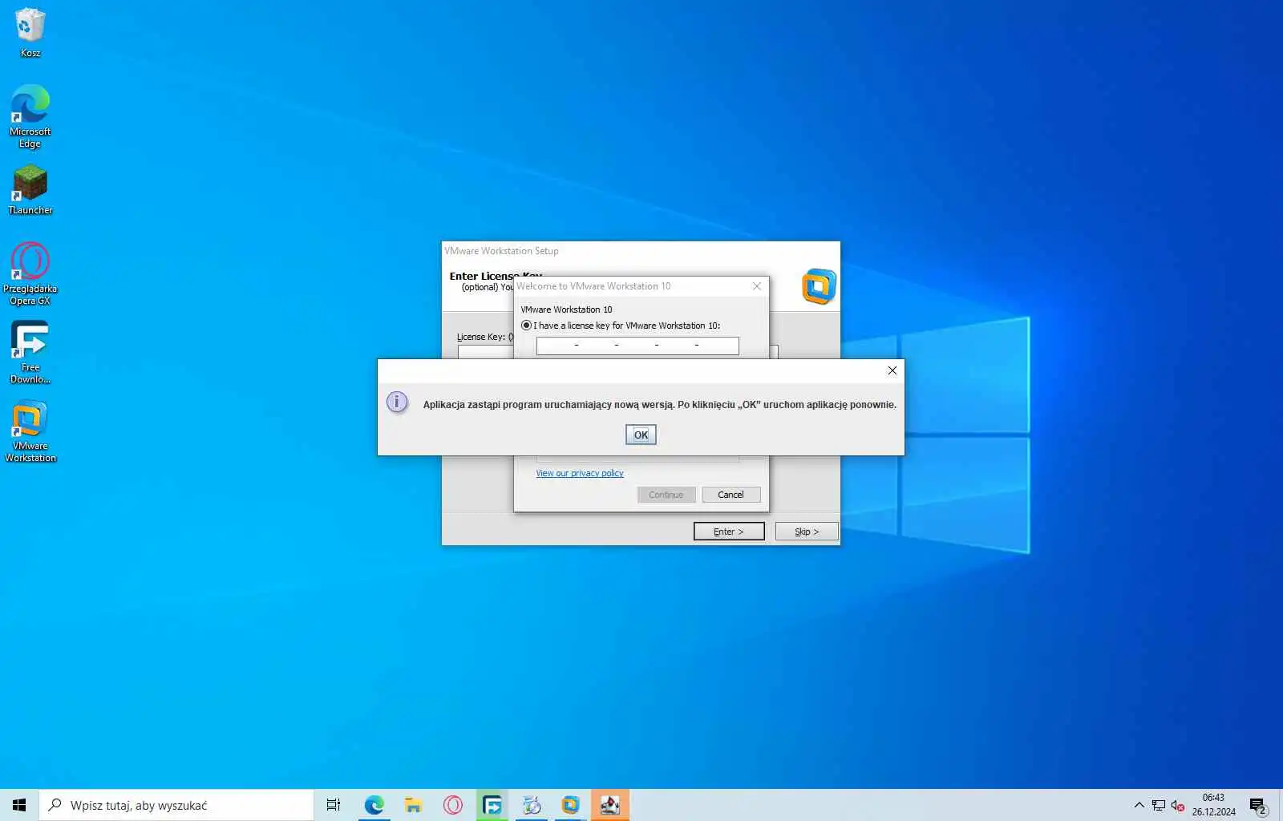Click the greyed-out Continue button
The image size is (1283, 821).
coord(666,495)
